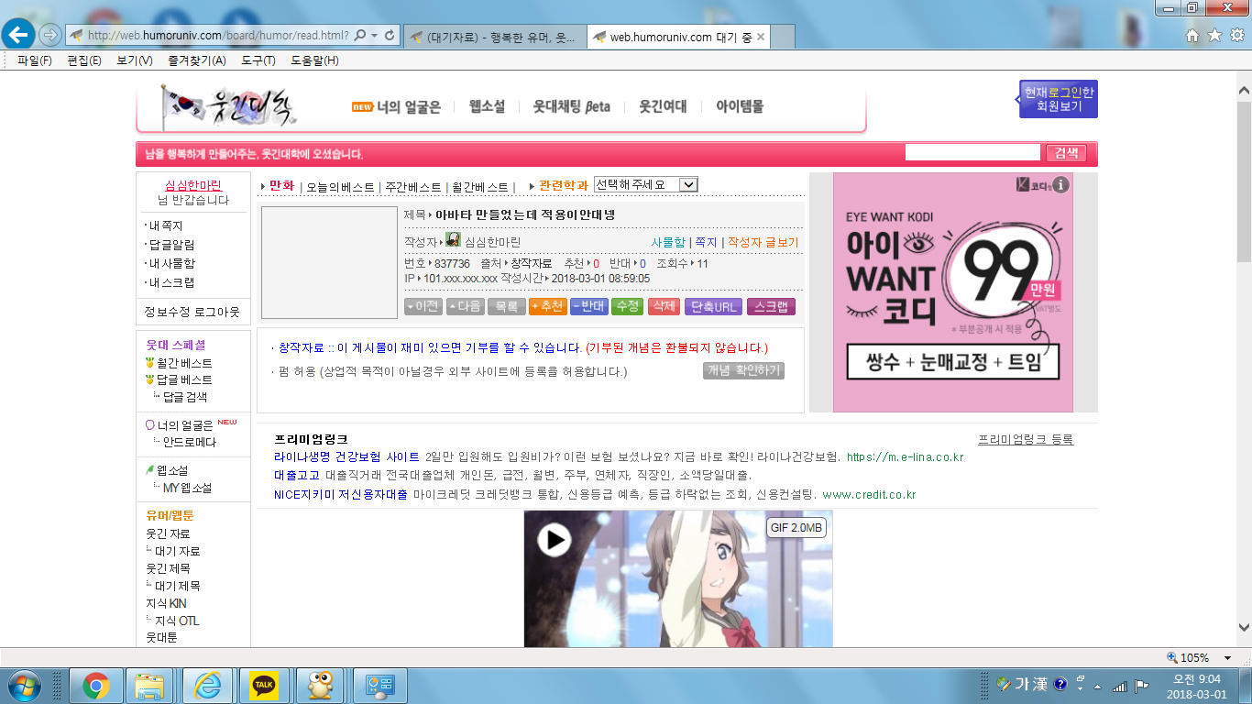
Task: Click the browser Forward arrow button
Action: coord(50,35)
